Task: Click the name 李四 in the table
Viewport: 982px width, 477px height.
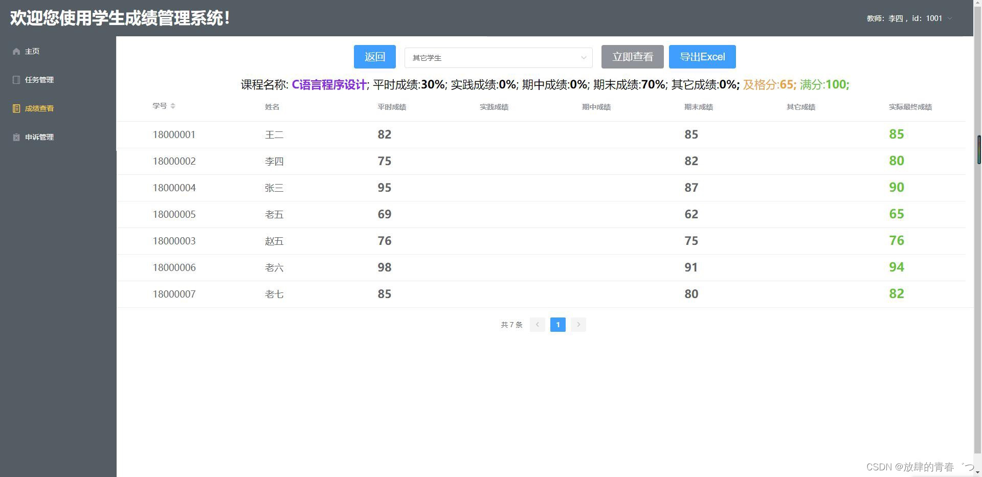Action: (274, 161)
